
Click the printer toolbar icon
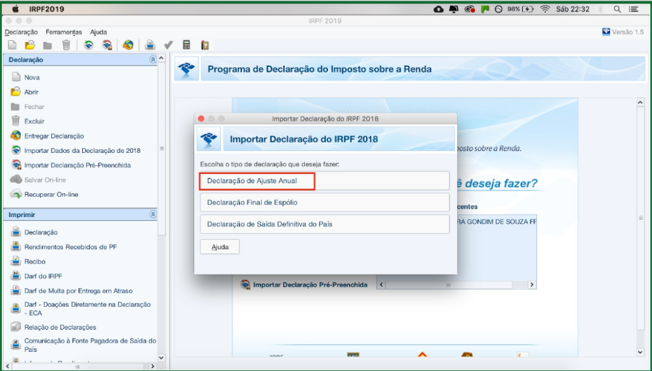[150, 45]
